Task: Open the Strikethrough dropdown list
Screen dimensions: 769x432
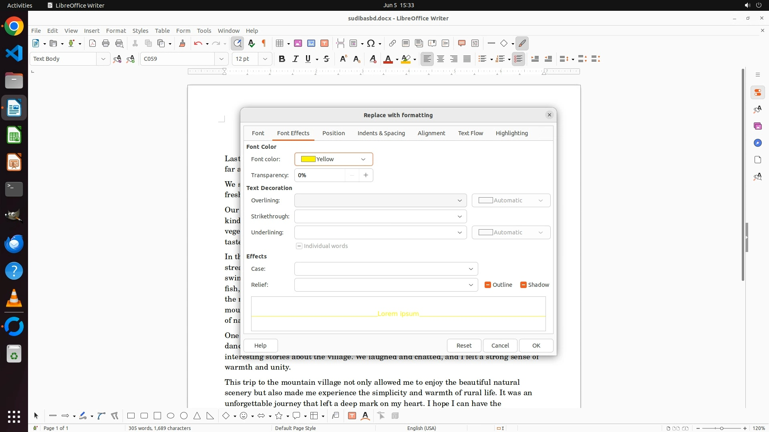Action: (380, 216)
